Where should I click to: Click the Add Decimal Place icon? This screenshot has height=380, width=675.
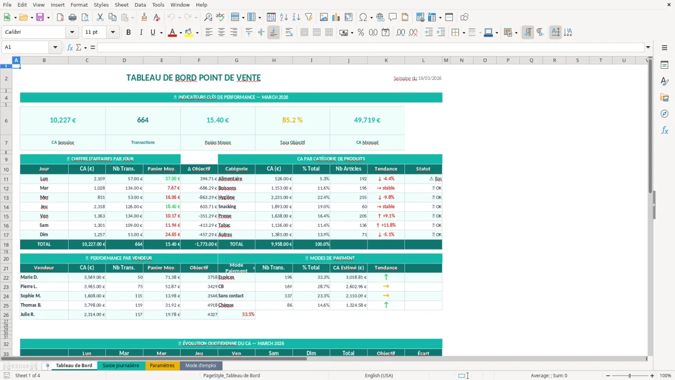click(x=400, y=33)
